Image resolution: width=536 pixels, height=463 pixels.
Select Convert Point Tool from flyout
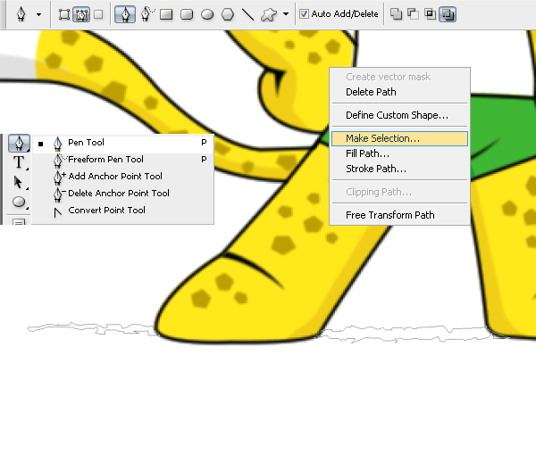(x=106, y=211)
